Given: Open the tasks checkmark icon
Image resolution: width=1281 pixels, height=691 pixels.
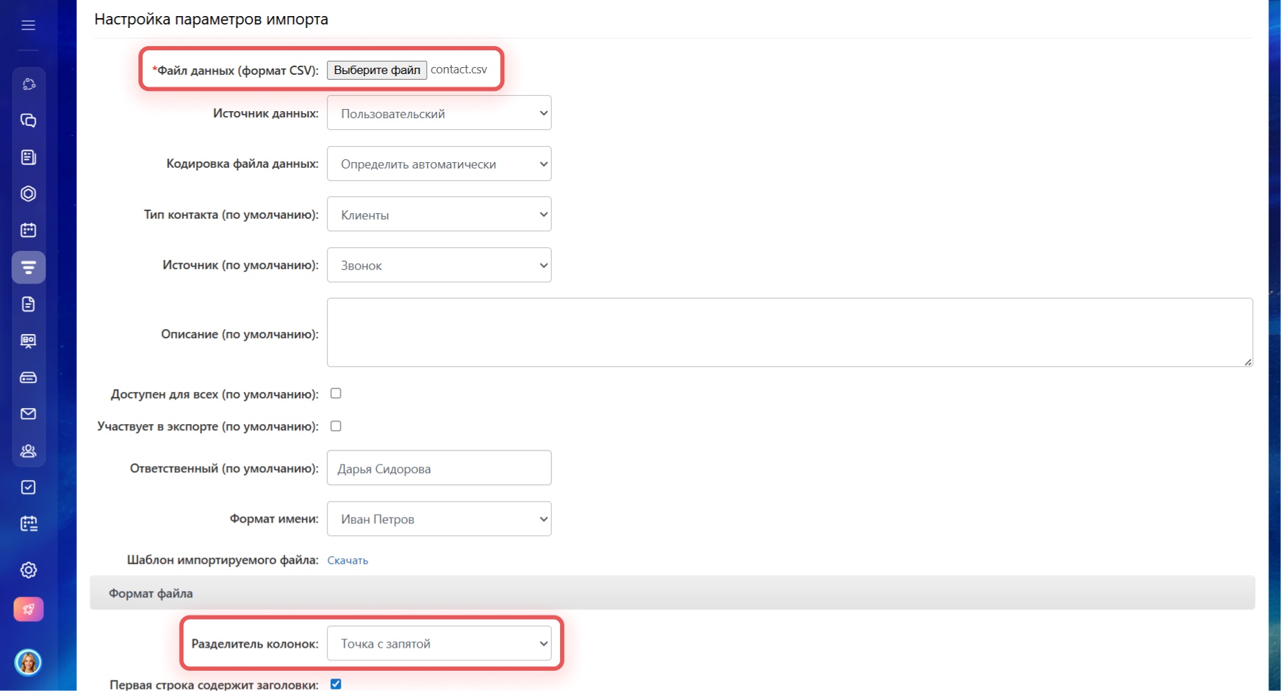Looking at the screenshot, I should 29,487.
